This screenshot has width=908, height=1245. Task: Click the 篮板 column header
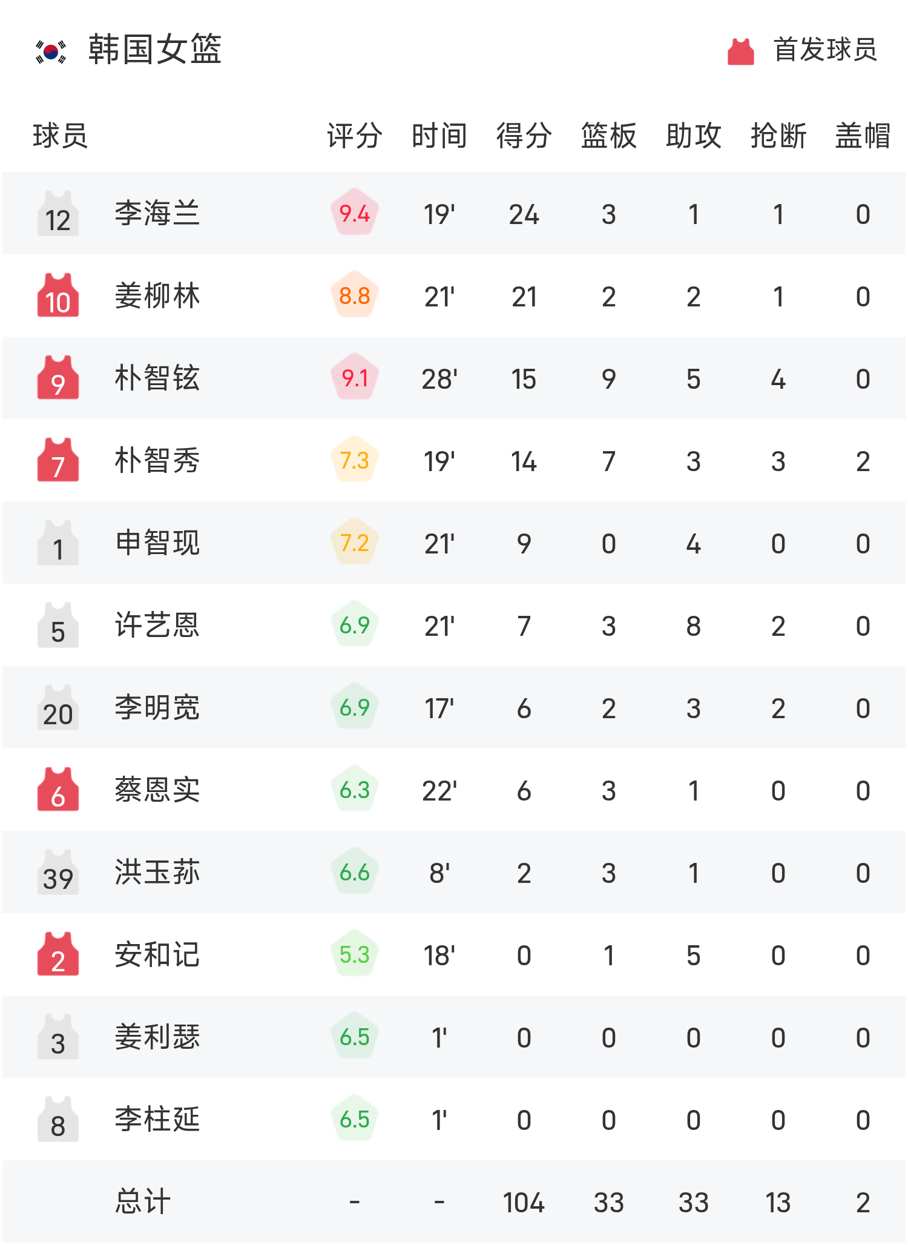pyautogui.click(x=609, y=136)
